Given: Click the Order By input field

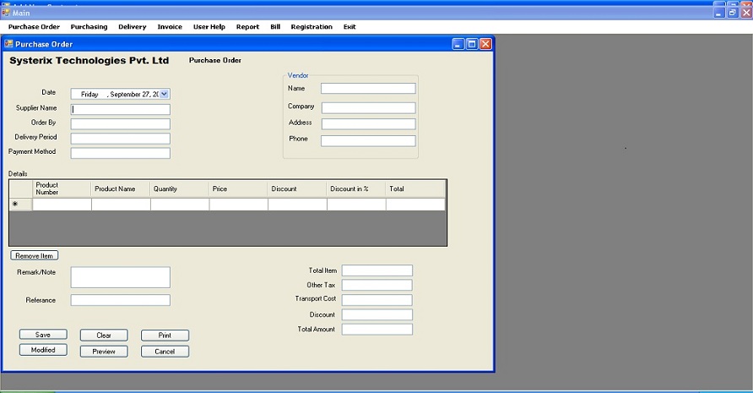Looking at the screenshot, I should [x=120, y=123].
